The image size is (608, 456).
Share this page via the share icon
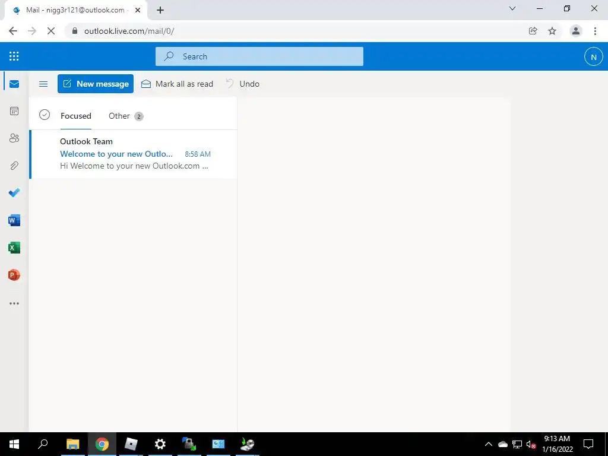coord(533,31)
